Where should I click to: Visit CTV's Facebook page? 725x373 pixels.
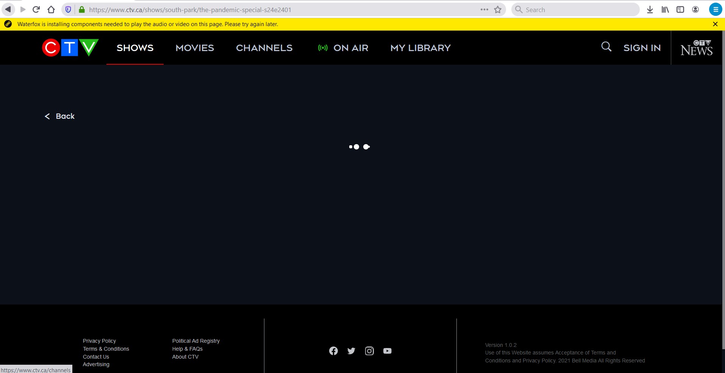[333, 351]
